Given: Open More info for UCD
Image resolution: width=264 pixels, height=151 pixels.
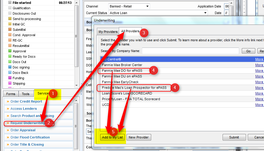Looking at the screenshot, I should coord(259,105).
